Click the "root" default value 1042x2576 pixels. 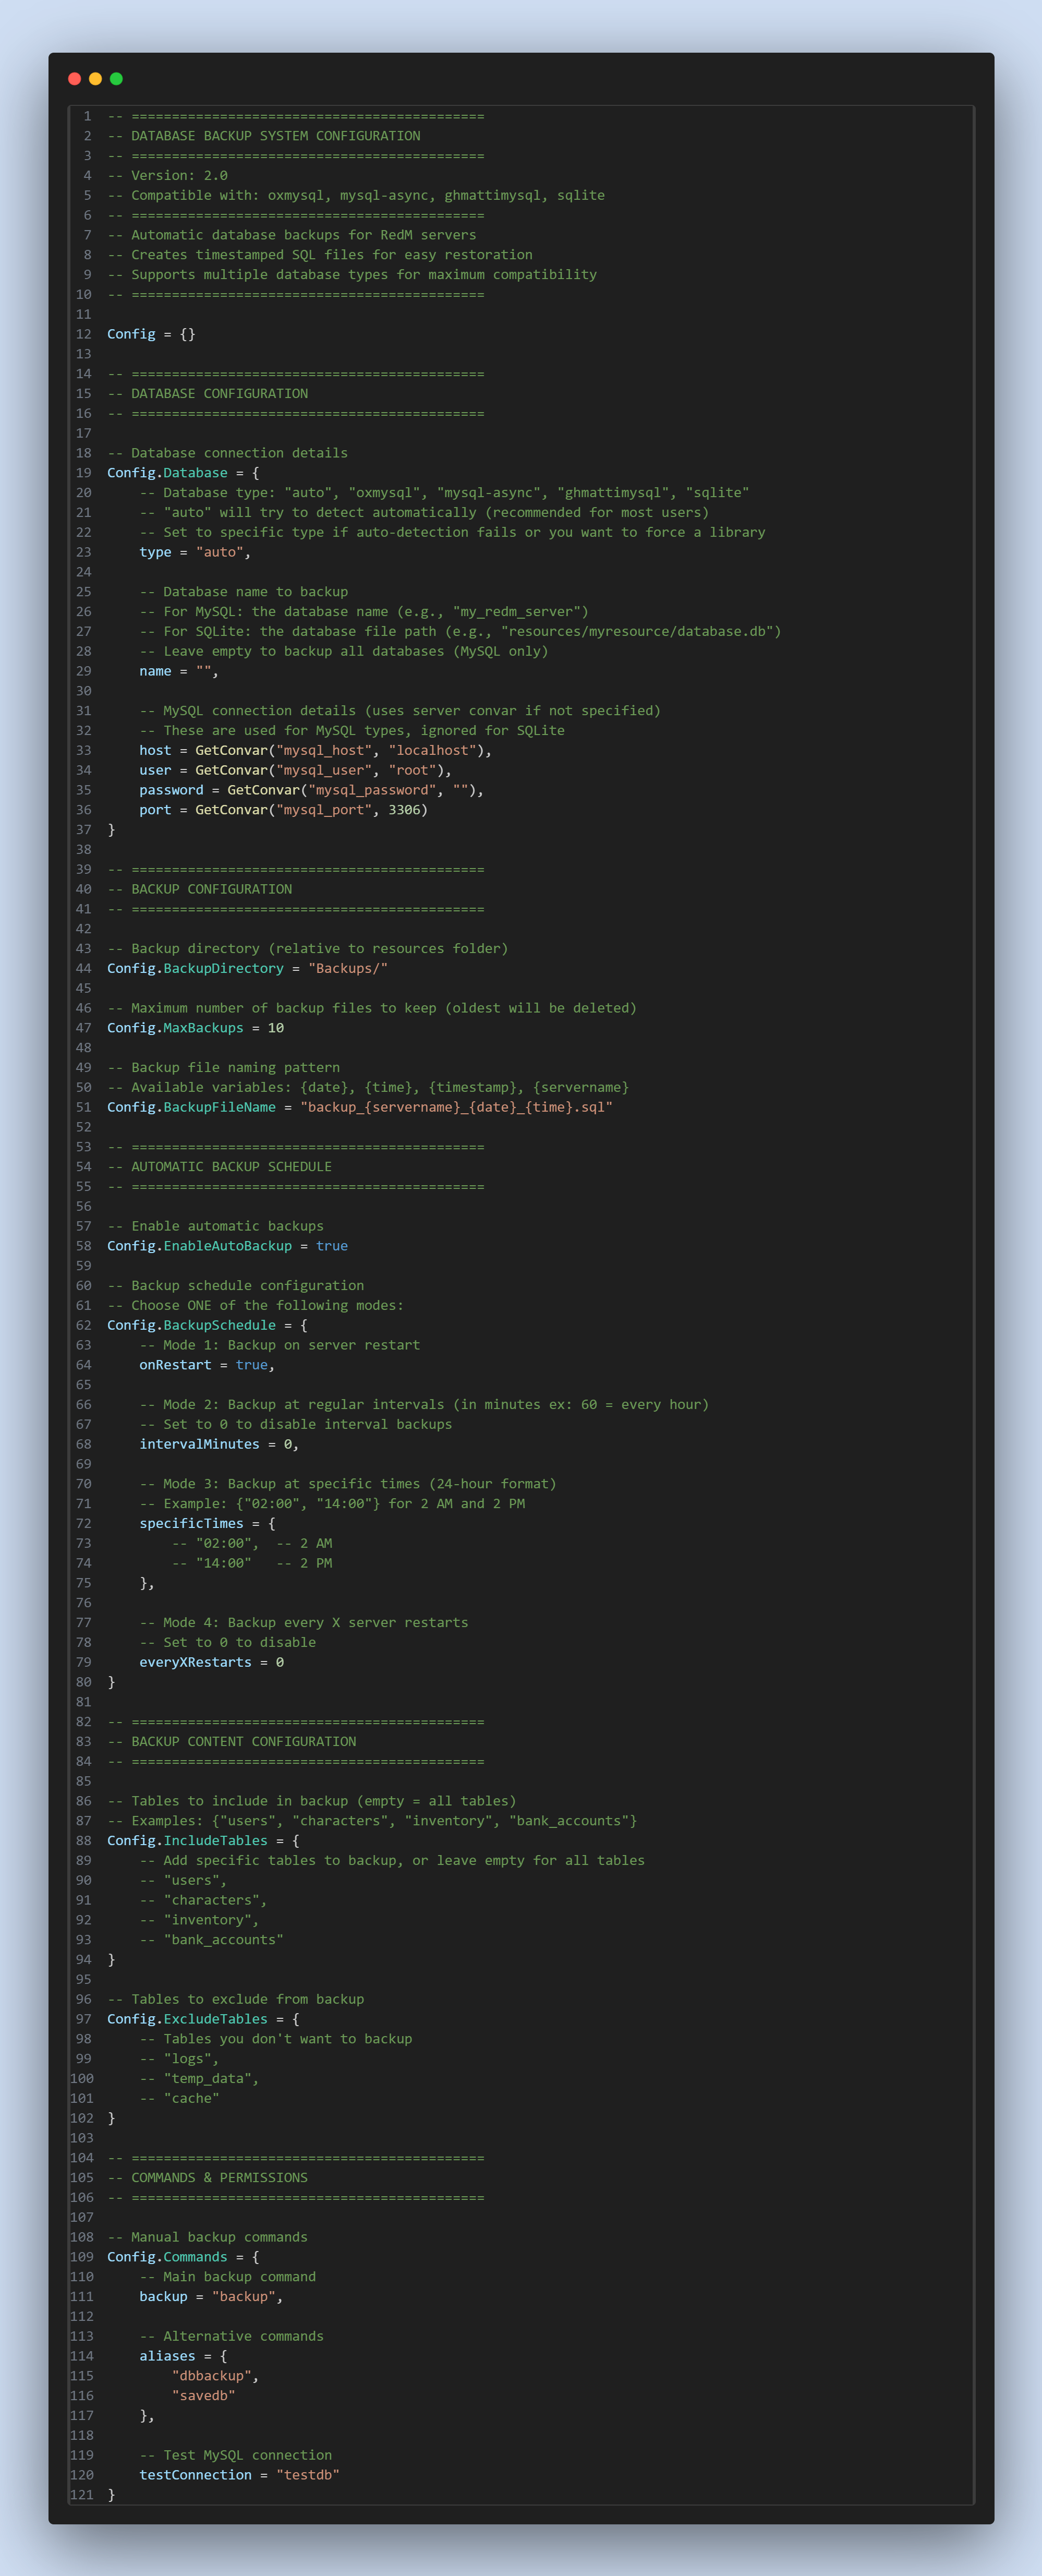(x=412, y=770)
